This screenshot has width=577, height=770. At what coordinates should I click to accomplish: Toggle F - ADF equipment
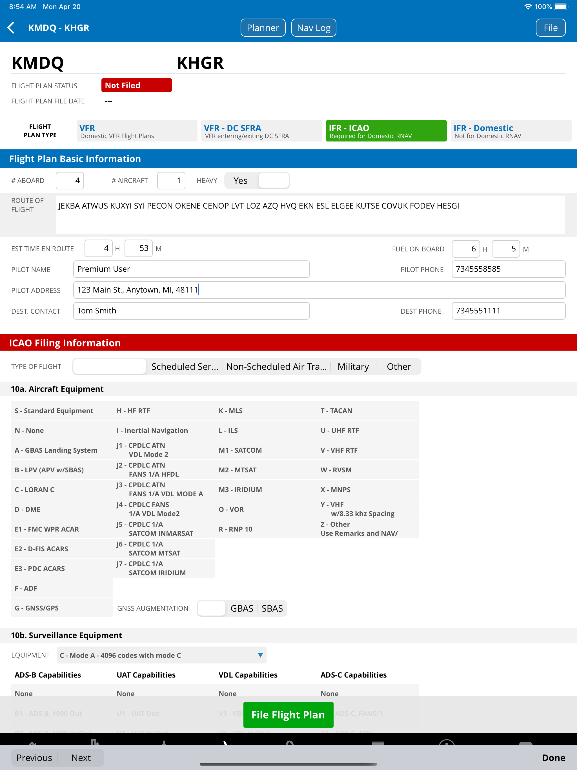[x=62, y=588]
